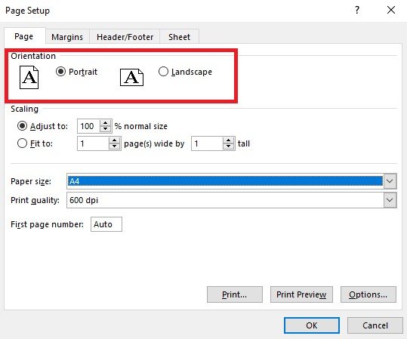Image resolution: width=407 pixels, height=339 pixels.
Task: Click the question mark help icon
Action: [x=357, y=10]
